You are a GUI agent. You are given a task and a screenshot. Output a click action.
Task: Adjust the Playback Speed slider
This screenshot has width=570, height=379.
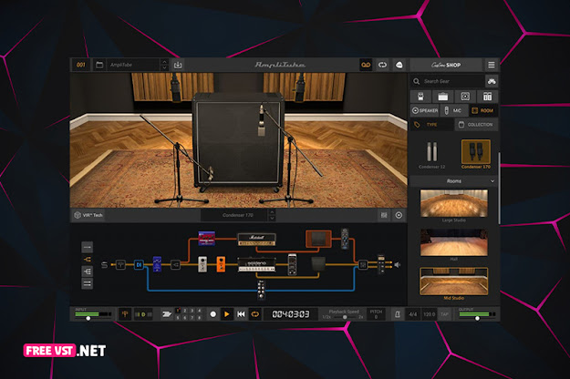344,317
